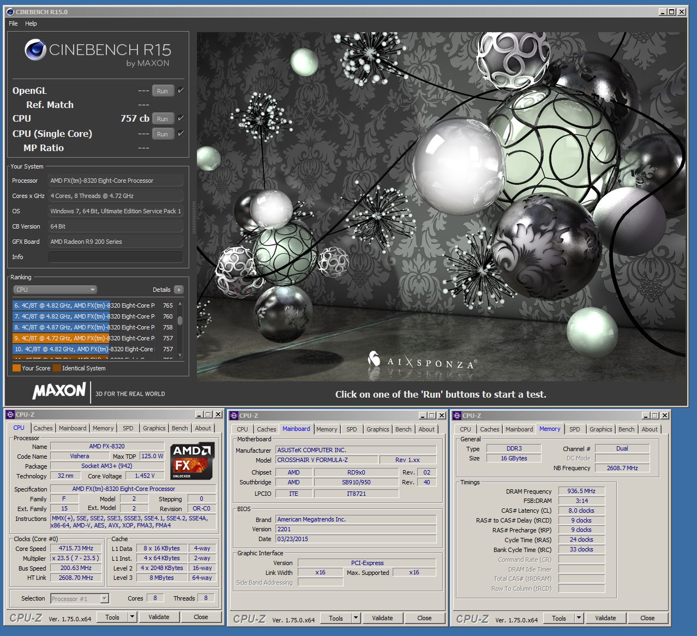This screenshot has width=697, height=636.
Task: Open Tools dropdown arrow in right CPU-Z
Action: click(579, 618)
